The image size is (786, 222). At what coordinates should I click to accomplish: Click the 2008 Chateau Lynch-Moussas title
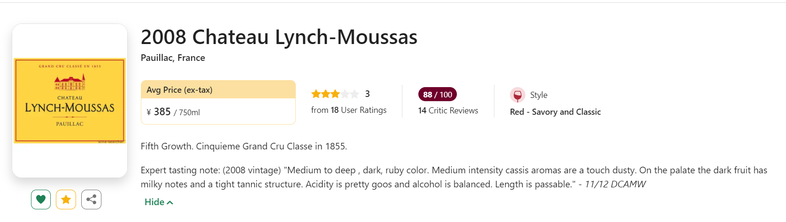[x=279, y=37]
